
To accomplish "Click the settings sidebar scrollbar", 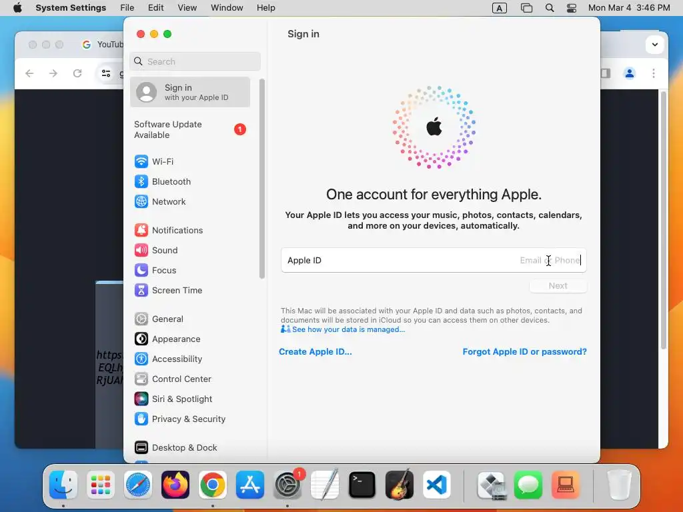I will tap(261, 179).
